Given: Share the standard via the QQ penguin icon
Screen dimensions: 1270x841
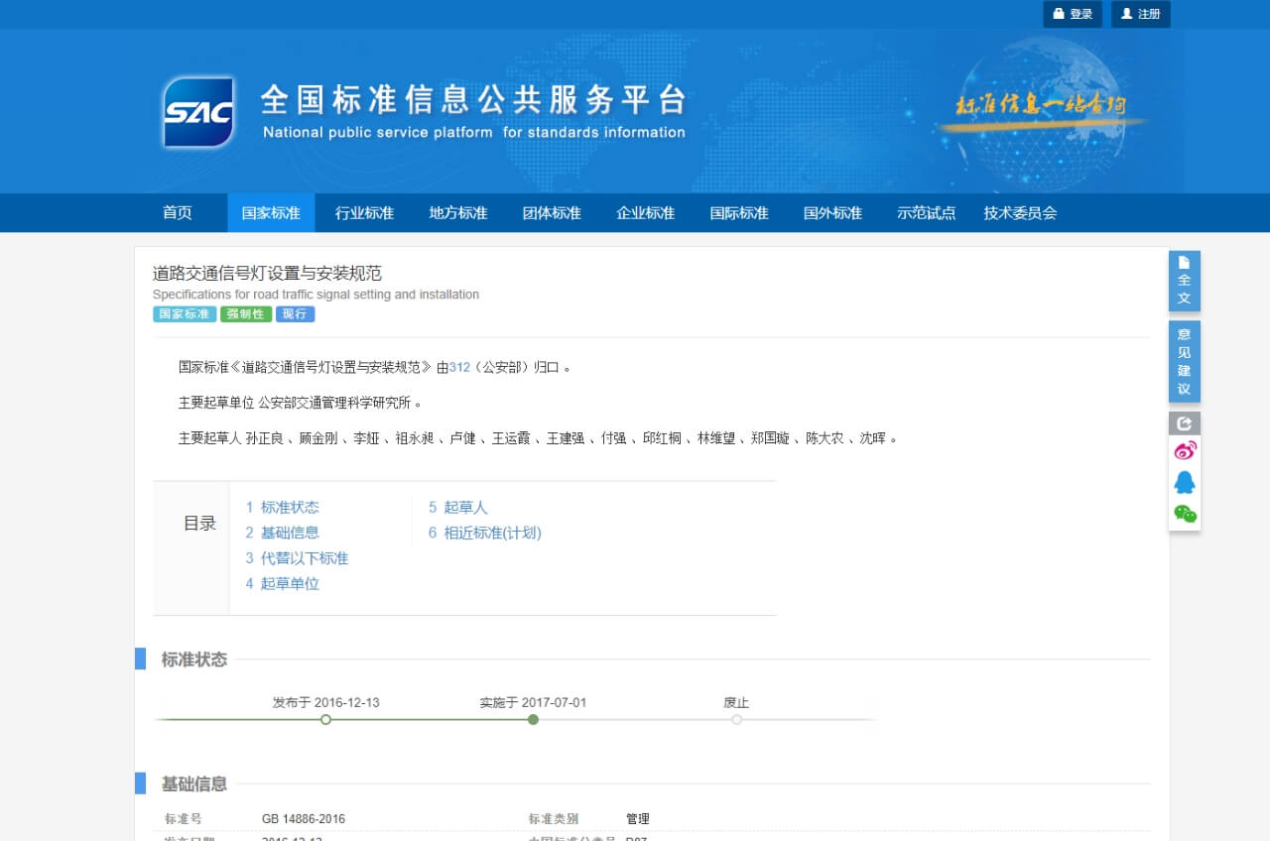Looking at the screenshot, I should click(1184, 483).
